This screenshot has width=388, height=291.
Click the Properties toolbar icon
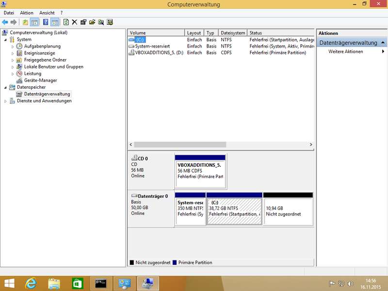point(83,22)
